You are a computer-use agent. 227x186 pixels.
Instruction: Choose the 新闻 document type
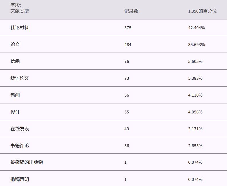coord(15,95)
